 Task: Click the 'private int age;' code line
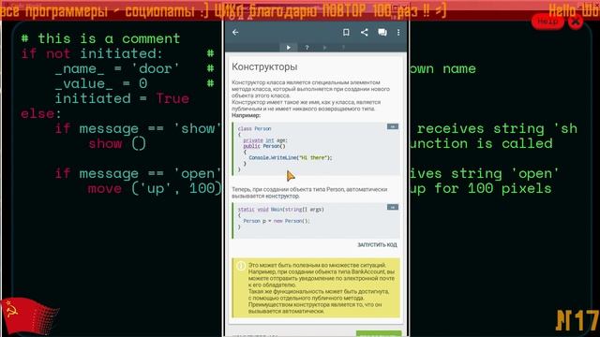tap(265, 140)
